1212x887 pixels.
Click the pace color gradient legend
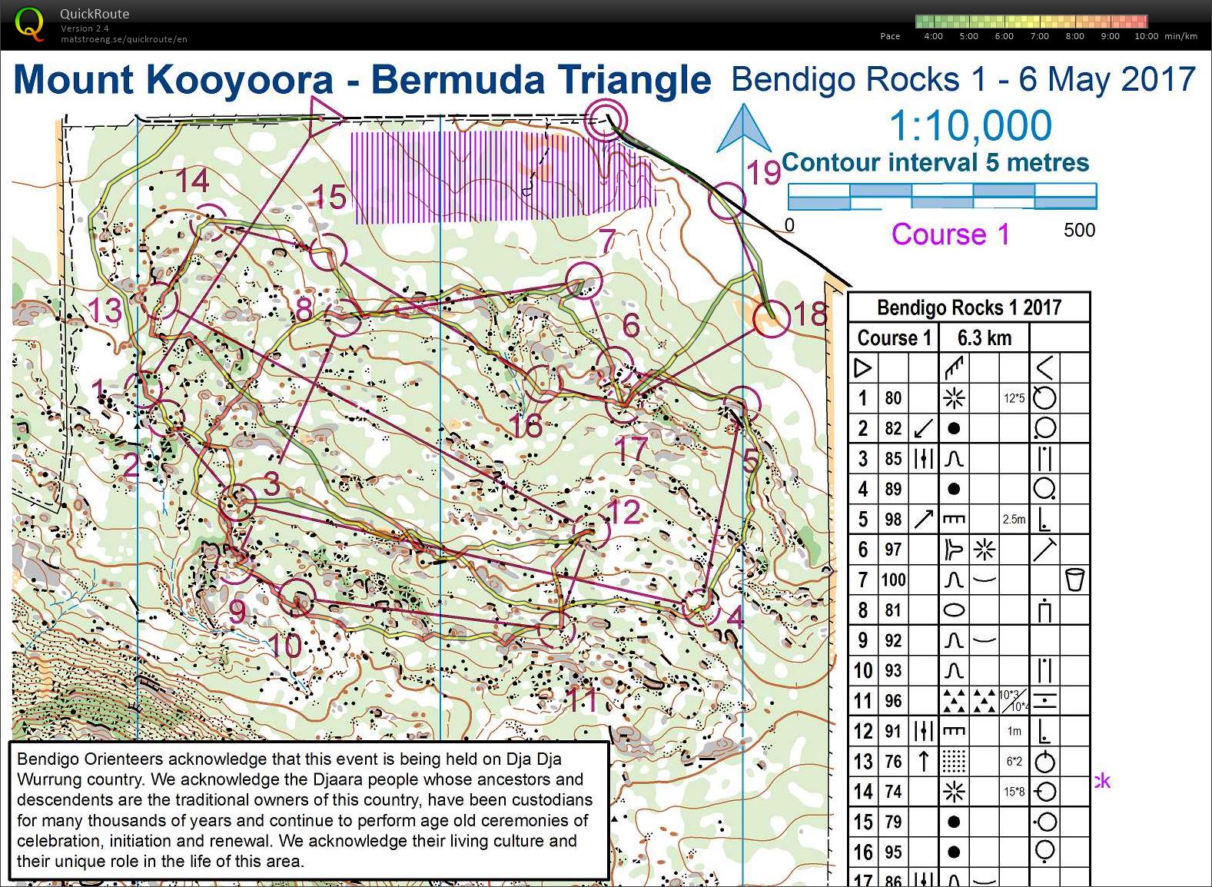pos(1031,22)
